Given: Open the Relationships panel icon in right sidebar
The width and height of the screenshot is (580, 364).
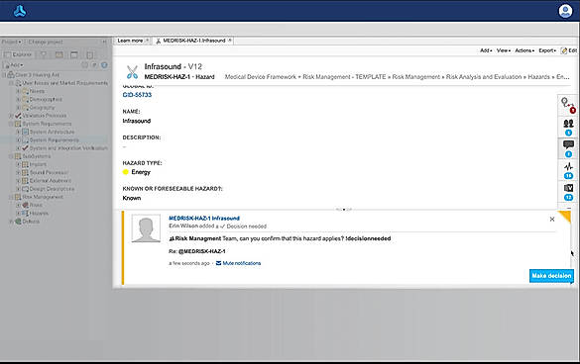Looking at the screenshot, I should pos(567,105).
